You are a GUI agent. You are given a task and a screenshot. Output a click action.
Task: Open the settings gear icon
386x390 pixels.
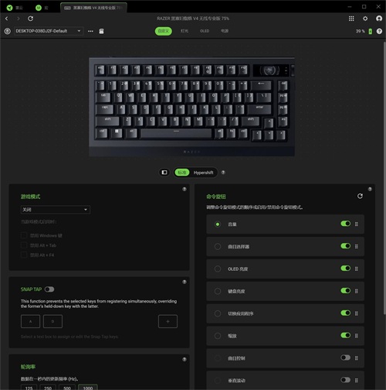click(365, 19)
